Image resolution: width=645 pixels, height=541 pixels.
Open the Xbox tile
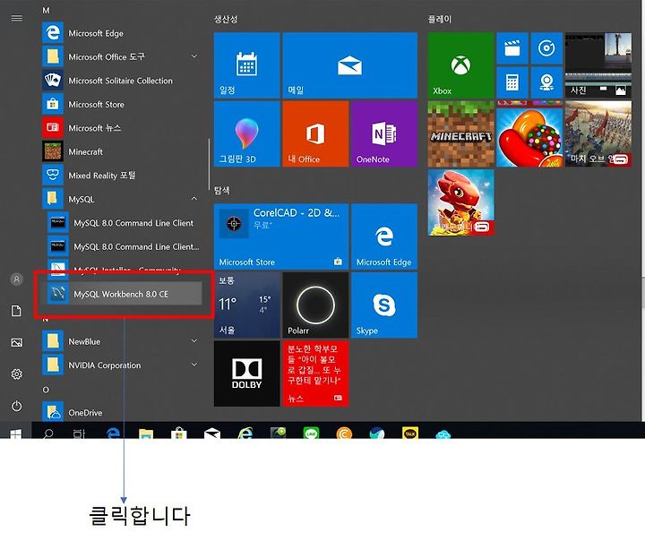tap(460, 65)
